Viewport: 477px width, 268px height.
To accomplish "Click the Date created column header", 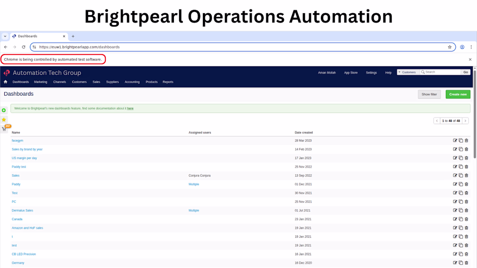I will pos(304,133).
